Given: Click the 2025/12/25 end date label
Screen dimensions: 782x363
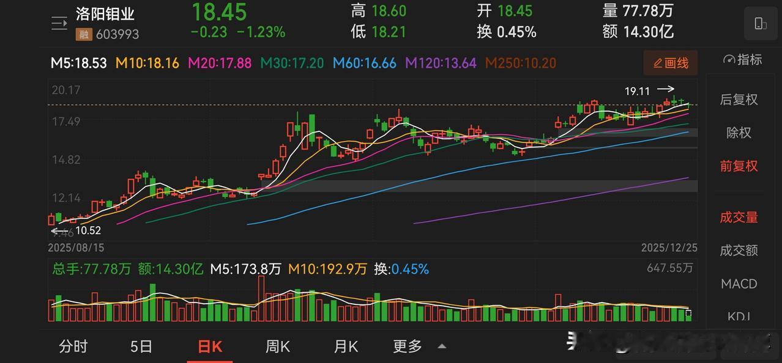Looking at the screenshot, I should pyautogui.click(x=669, y=248).
